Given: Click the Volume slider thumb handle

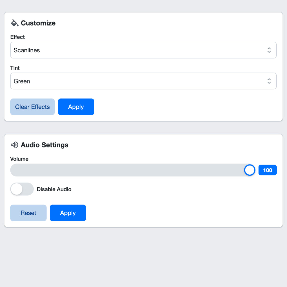Looking at the screenshot, I should click(x=250, y=170).
